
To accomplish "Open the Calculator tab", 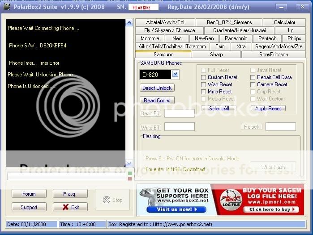I will click(284, 22).
